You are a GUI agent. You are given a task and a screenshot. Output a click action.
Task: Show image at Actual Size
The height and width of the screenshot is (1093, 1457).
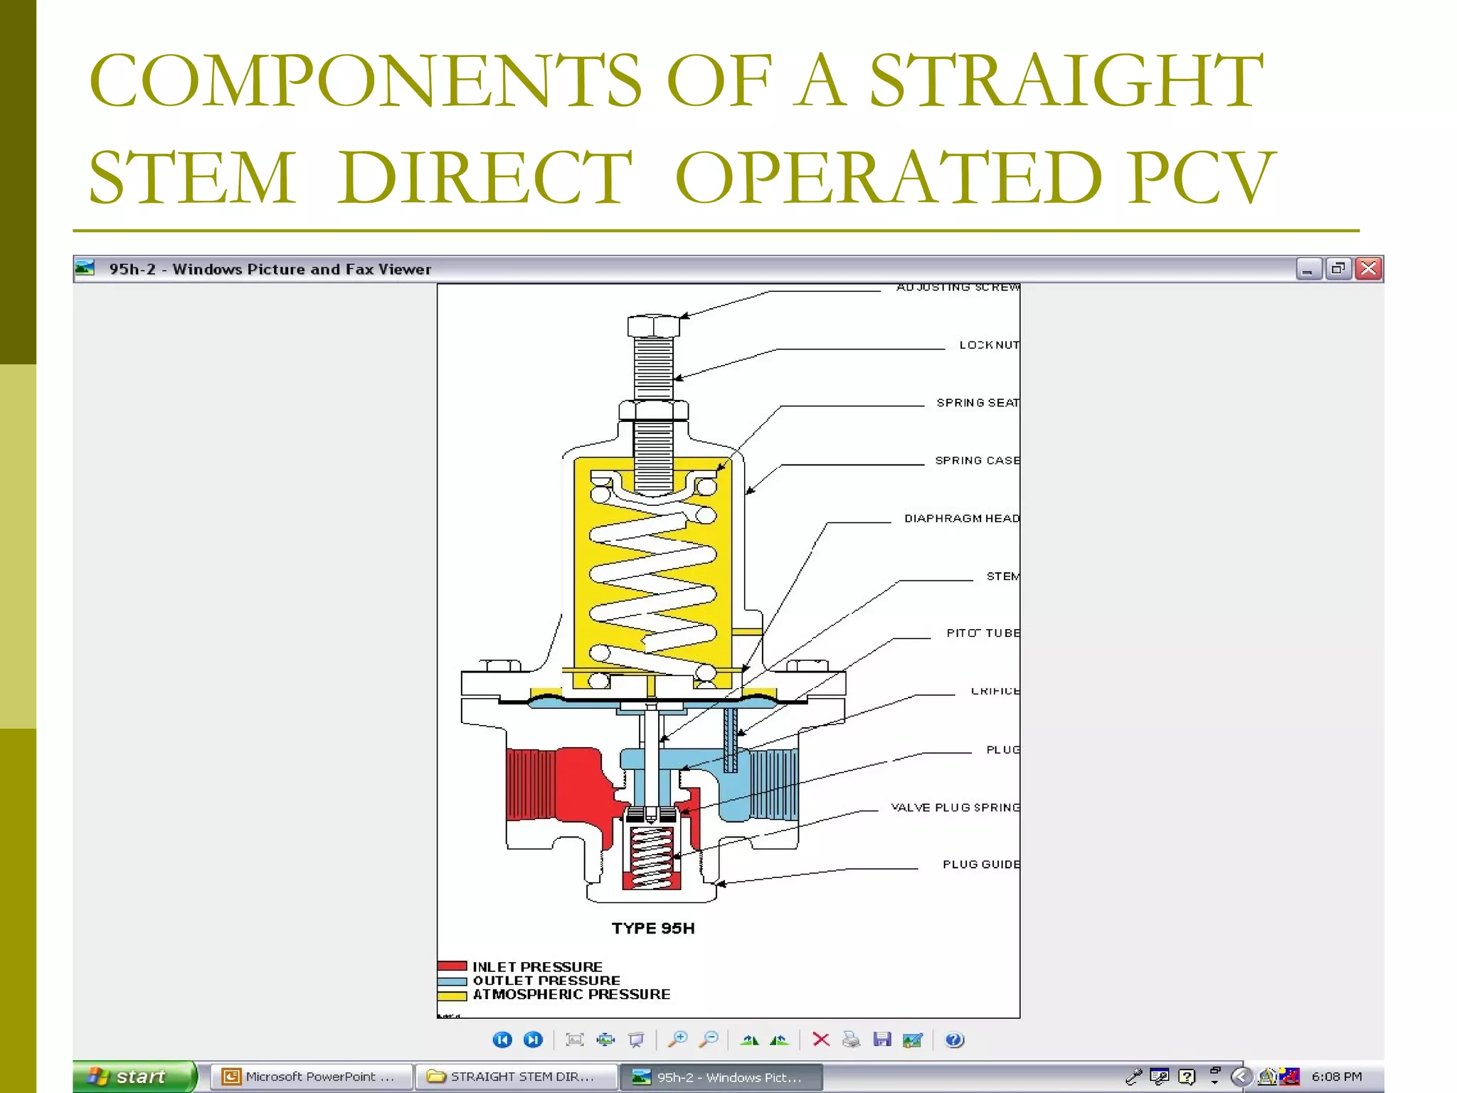pyautogui.click(x=605, y=1040)
